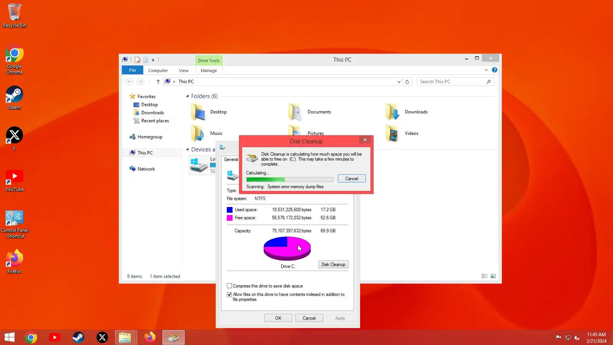Screen dimensions: 613x345
Task: Open the Manage ribbon tab
Action: click(x=209, y=71)
